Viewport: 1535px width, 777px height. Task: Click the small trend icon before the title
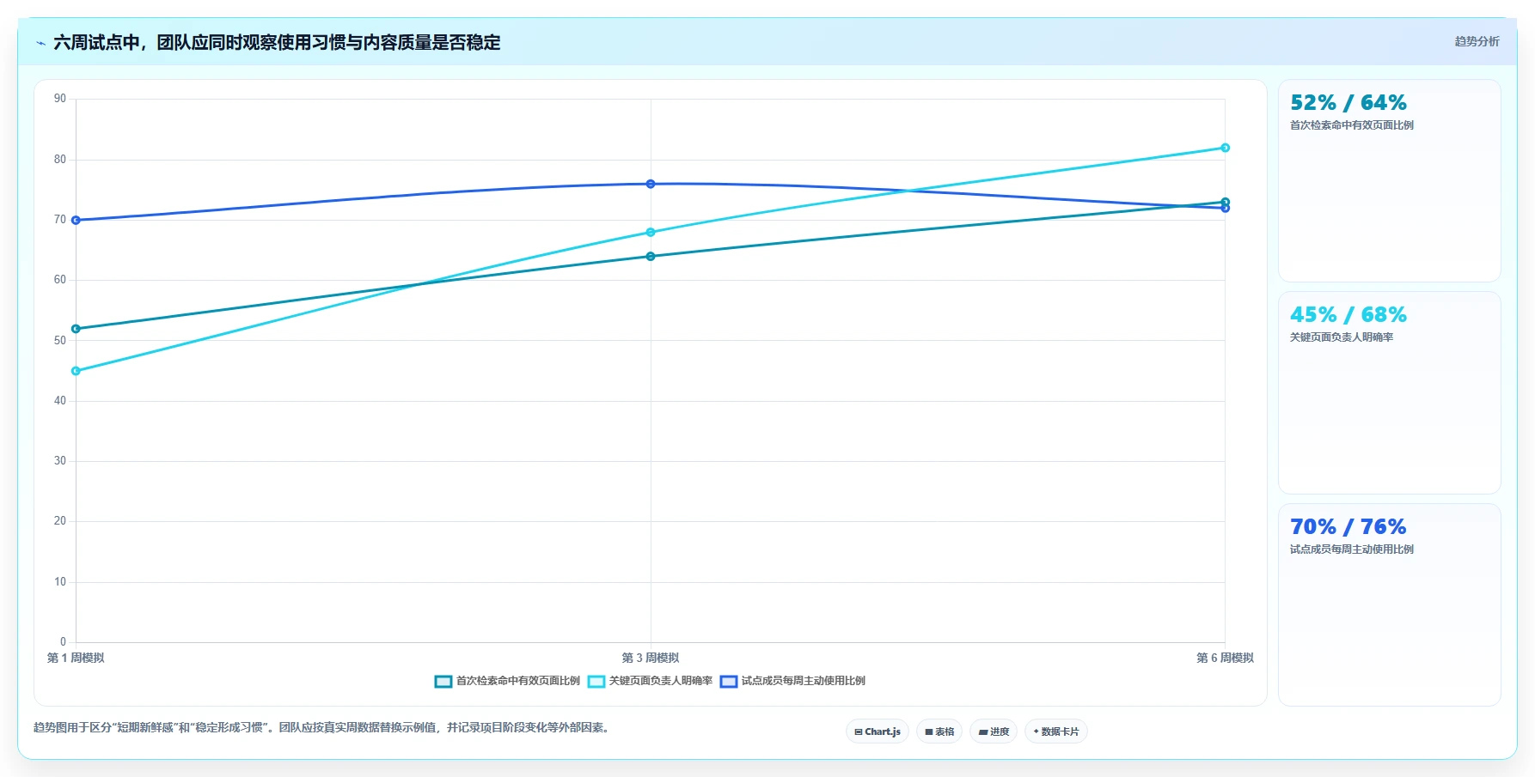[40, 43]
